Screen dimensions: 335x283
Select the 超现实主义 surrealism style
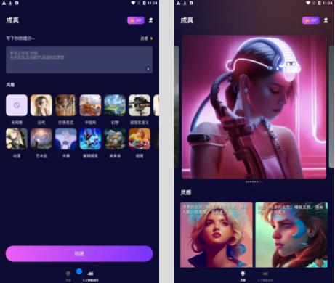click(x=140, y=105)
